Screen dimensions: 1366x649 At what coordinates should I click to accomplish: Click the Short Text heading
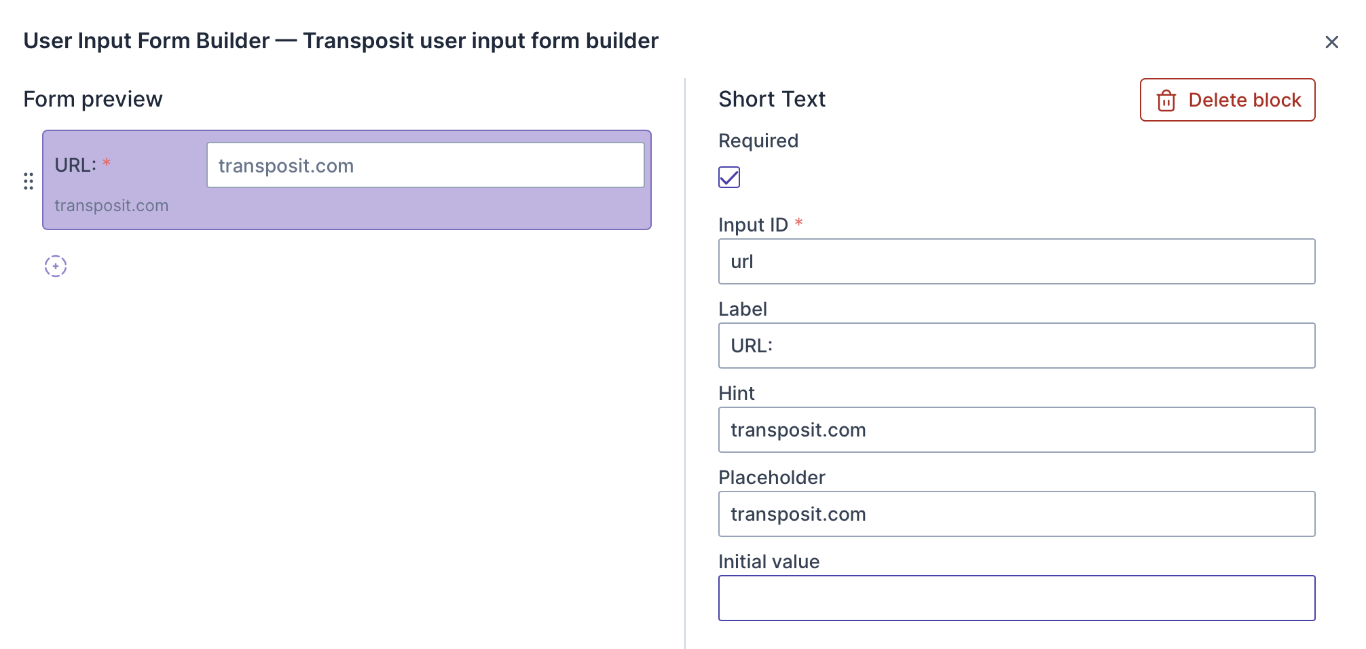(x=772, y=99)
